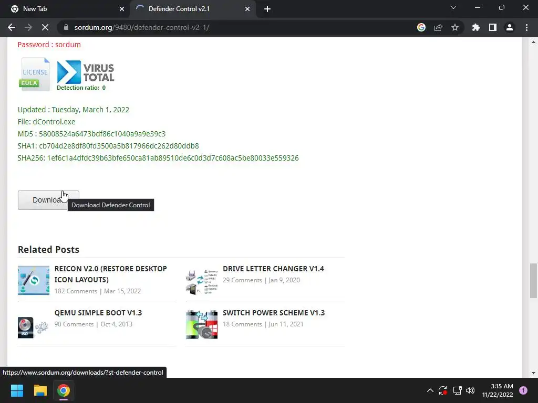Close the Defender Control v2.1 tab
The image size is (538, 403).
click(247, 9)
